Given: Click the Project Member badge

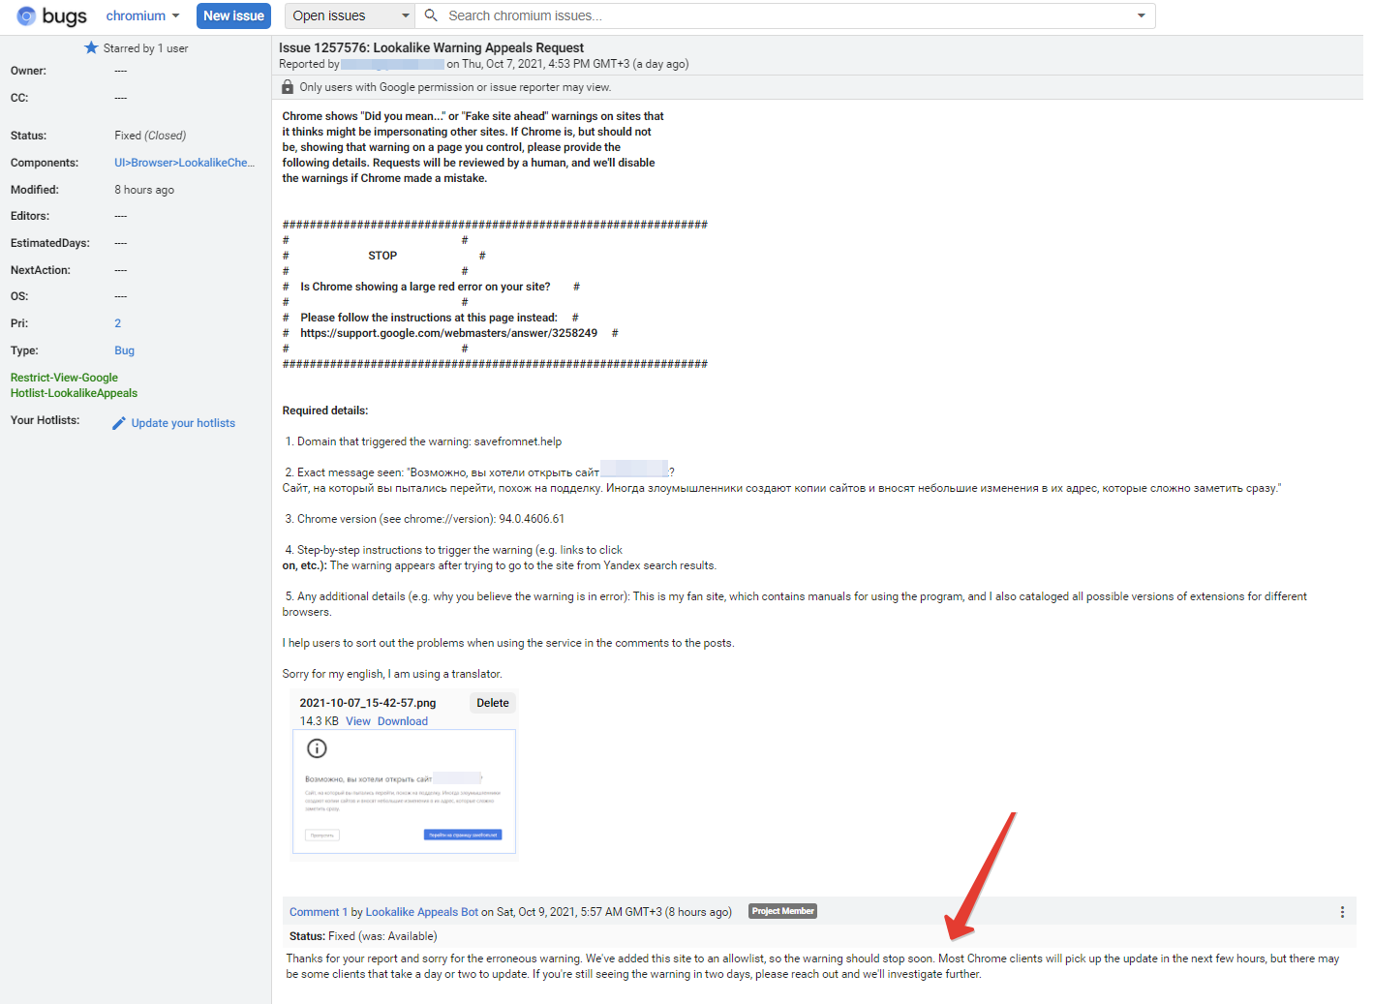Looking at the screenshot, I should 783,911.
